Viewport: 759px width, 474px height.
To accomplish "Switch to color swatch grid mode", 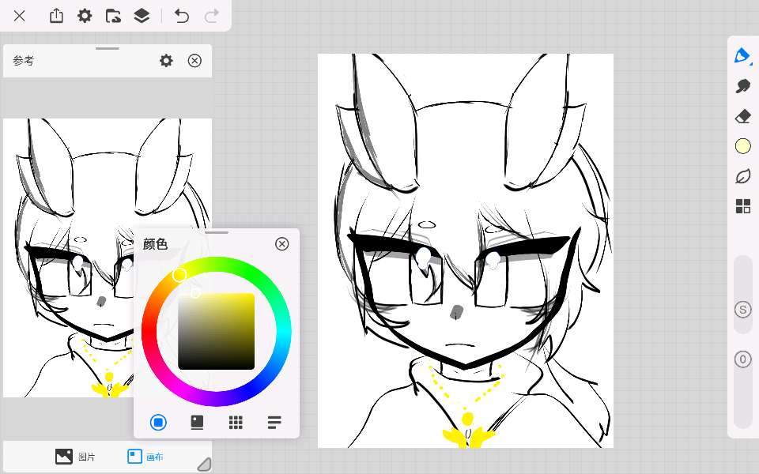I will [236, 423].
